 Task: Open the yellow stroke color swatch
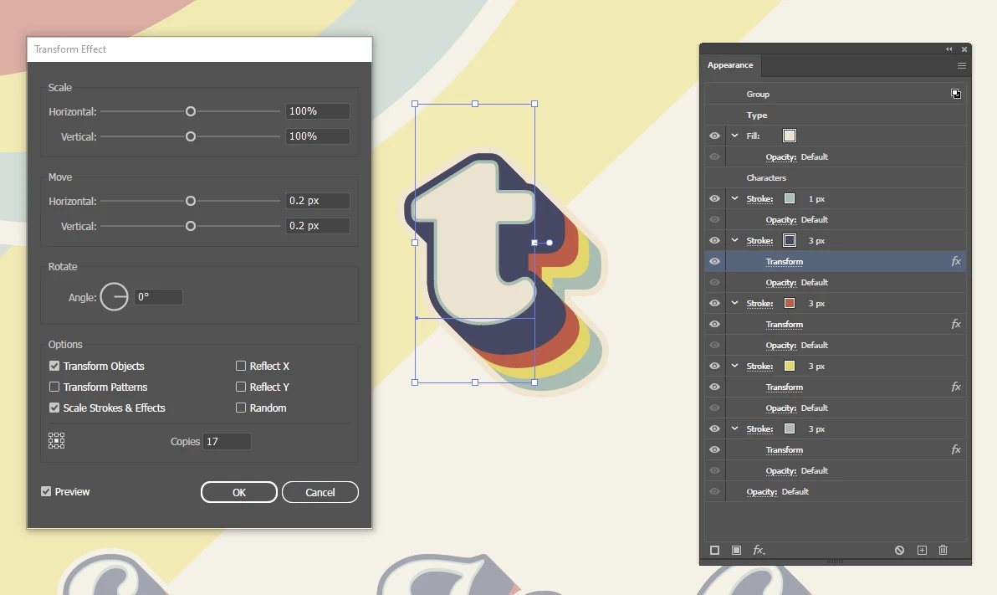[790, 366]
